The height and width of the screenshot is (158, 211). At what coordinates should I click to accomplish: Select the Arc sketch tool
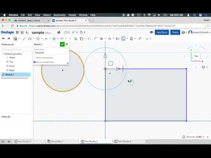46,39
